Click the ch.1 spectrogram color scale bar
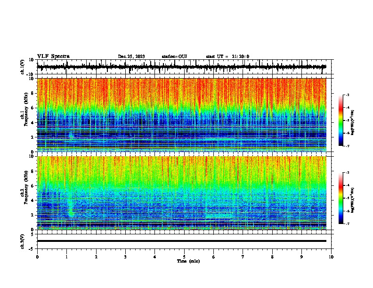373x288 pixels. [341, 120]
